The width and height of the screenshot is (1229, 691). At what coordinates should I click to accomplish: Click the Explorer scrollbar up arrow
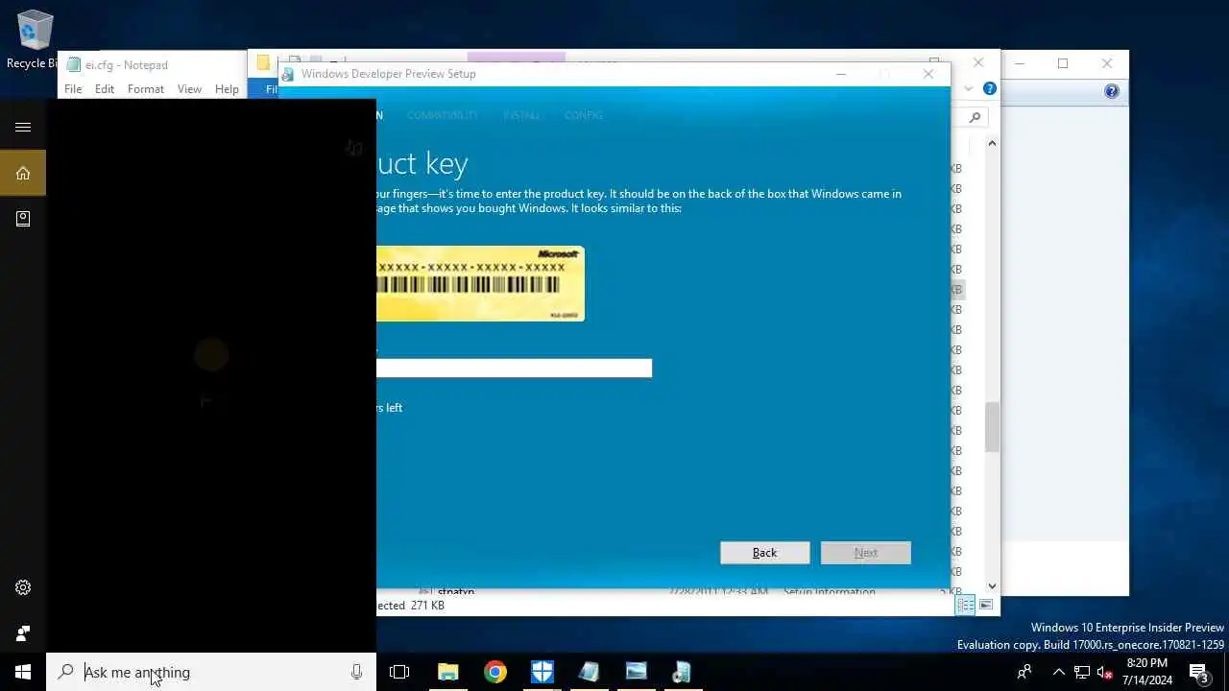[992, 143]
